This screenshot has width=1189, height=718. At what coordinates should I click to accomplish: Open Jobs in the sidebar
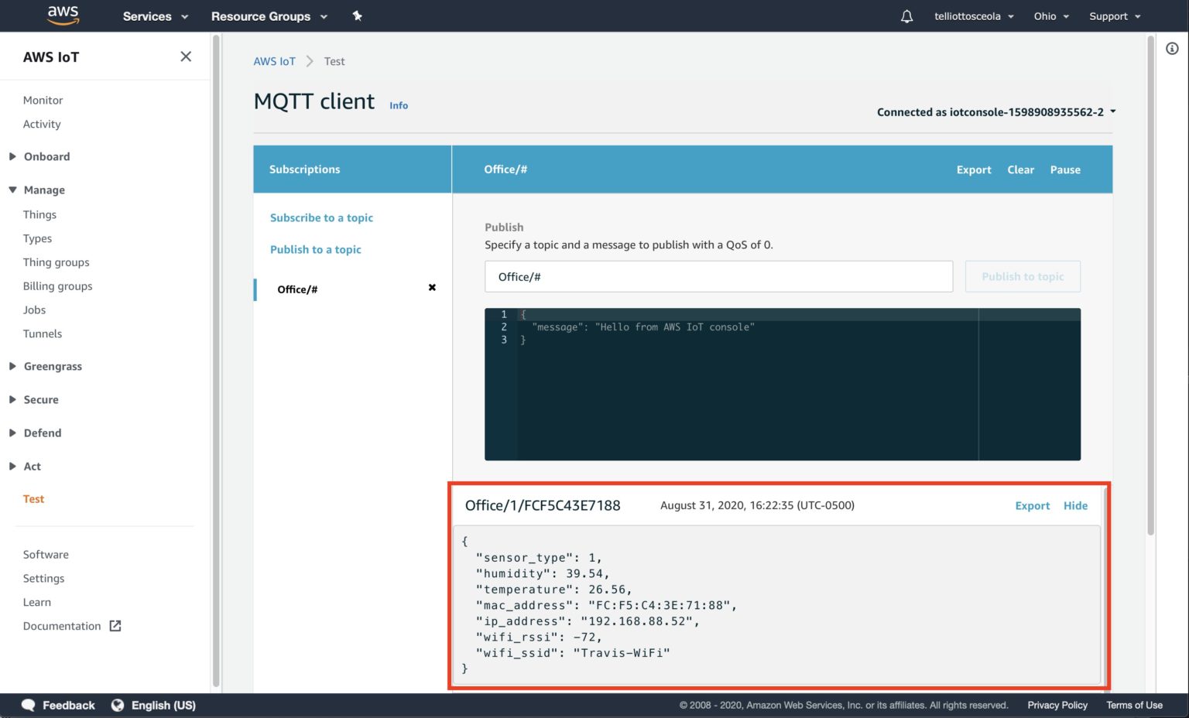[34, 309]
